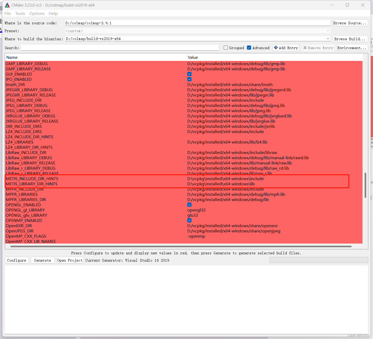This screenshot has width=373, height=339.
Task: Disable OPENGL_ENABLED in the value column
Action: 189,205
